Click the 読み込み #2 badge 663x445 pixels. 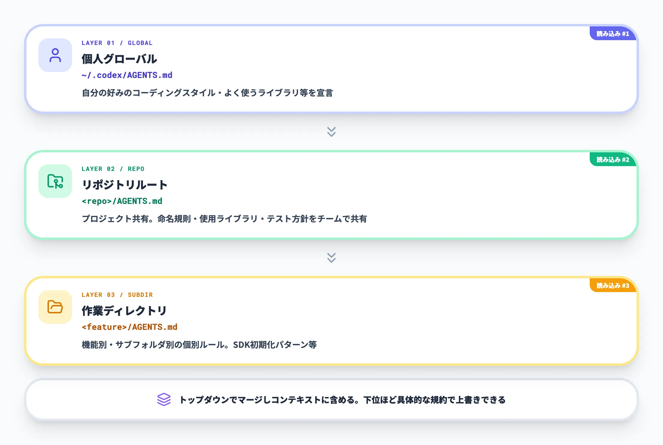click(613, 160)
